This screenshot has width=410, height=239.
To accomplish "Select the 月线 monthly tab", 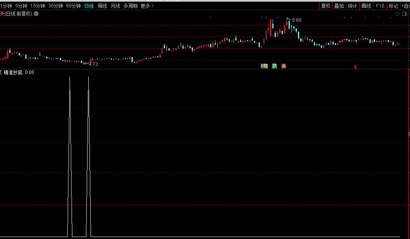I will [115, 6].
